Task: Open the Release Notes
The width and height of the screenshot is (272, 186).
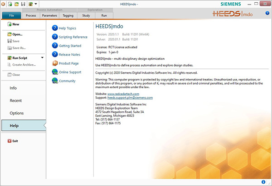Action: click(69, 55)
